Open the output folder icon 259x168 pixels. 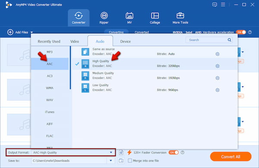(x=121, y=161)
